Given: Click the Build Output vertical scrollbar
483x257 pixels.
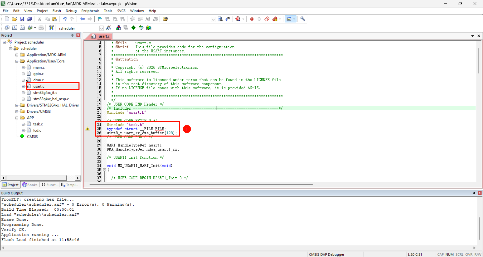Looking at the screenshot, I should click(480, 228).
